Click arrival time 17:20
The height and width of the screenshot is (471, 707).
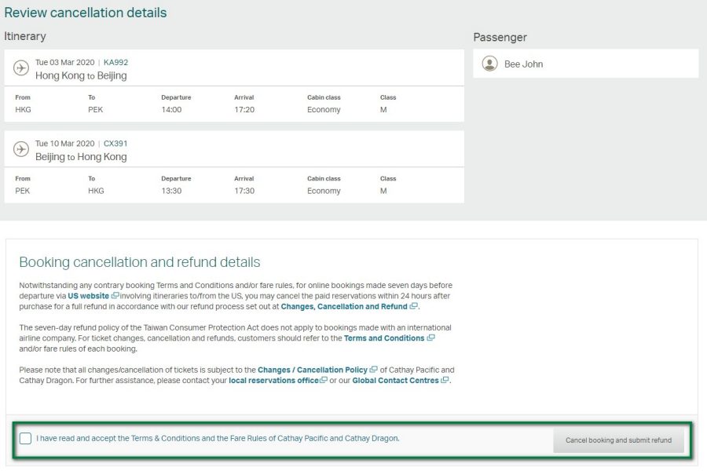pyautogui.click(x=244, y=110)
